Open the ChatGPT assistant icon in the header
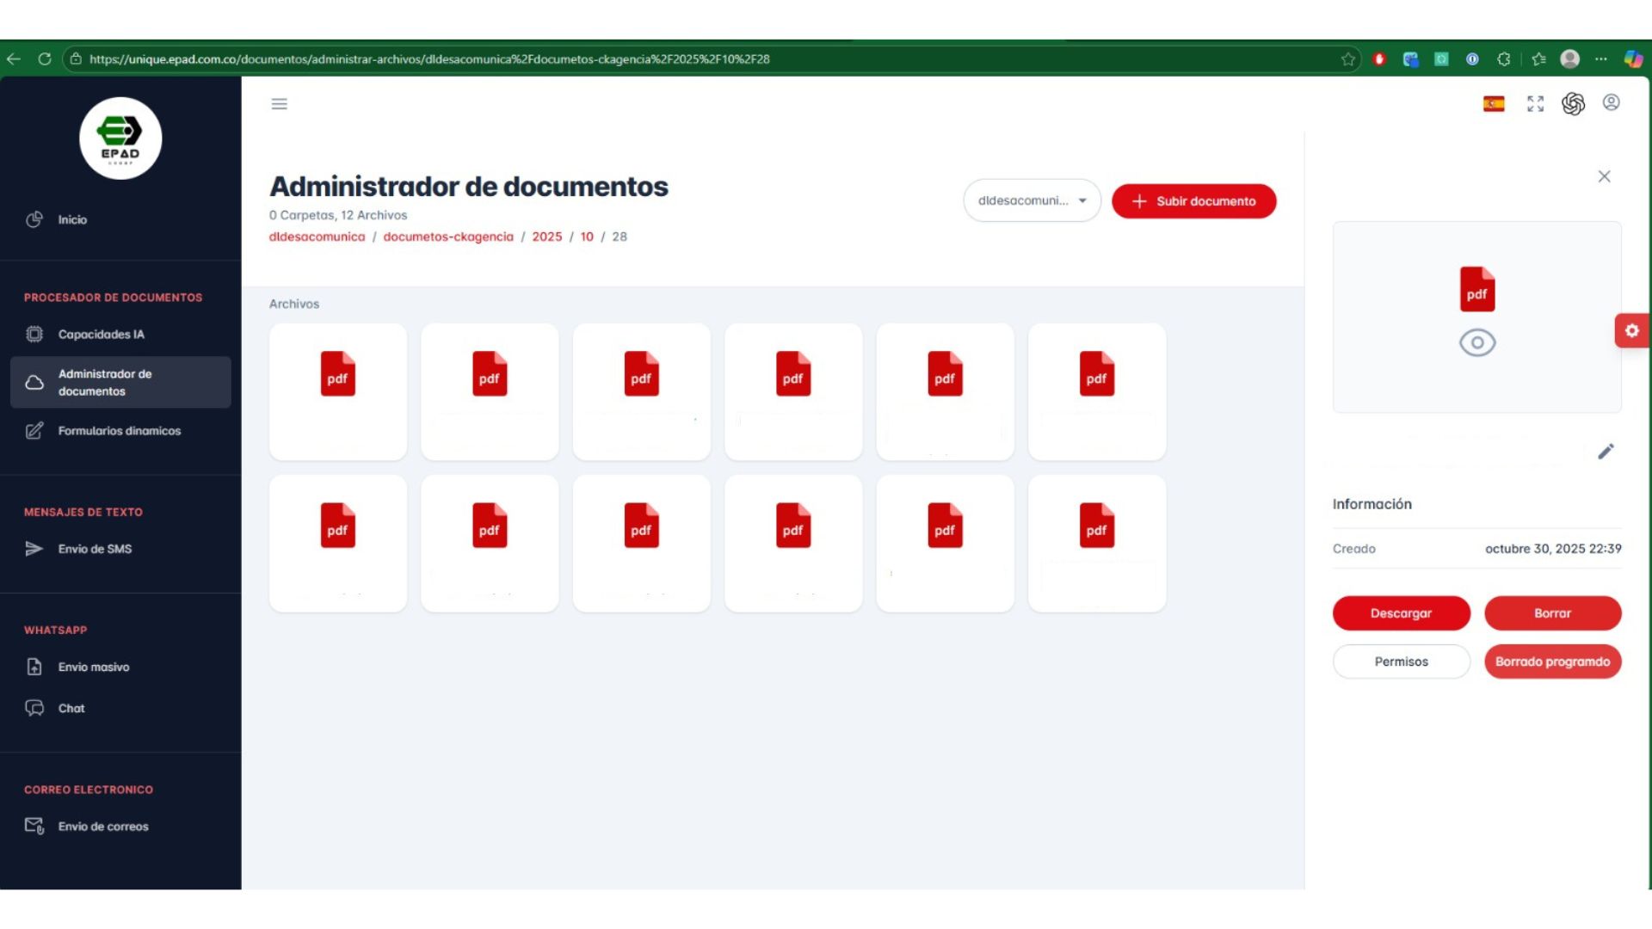 click(x=1574, y=103)
